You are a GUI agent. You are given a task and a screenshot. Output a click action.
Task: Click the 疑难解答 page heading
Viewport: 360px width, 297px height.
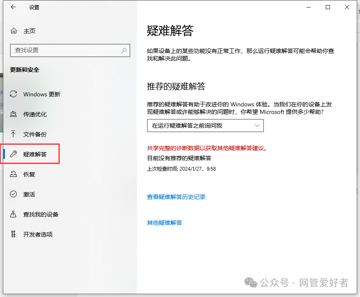coord(170,30)
